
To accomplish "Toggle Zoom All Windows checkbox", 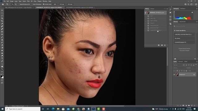I will (x=32, y=4).
